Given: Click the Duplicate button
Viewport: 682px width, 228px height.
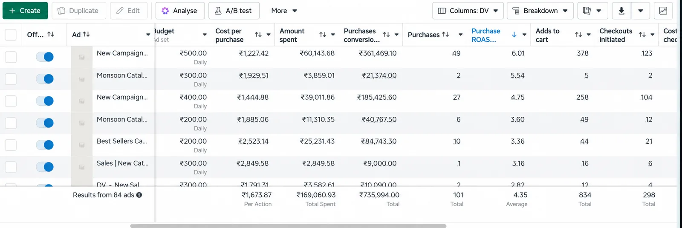Looking at the screenshot, I should coord(78,11).
